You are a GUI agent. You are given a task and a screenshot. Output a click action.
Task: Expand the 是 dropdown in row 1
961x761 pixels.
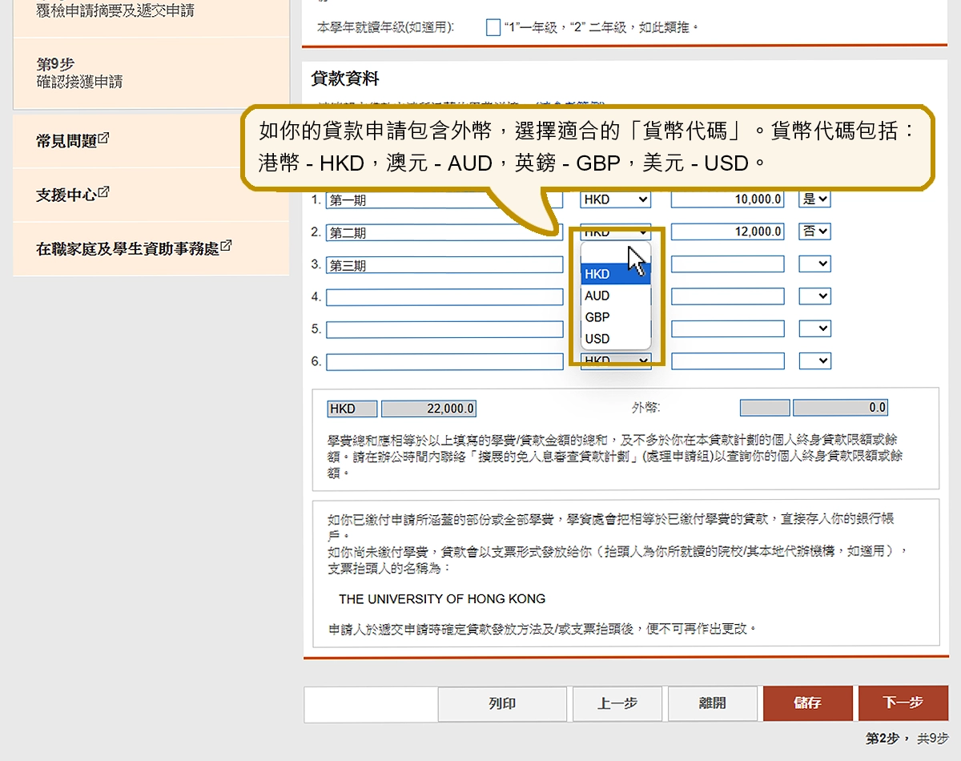[x=814, y=199]
